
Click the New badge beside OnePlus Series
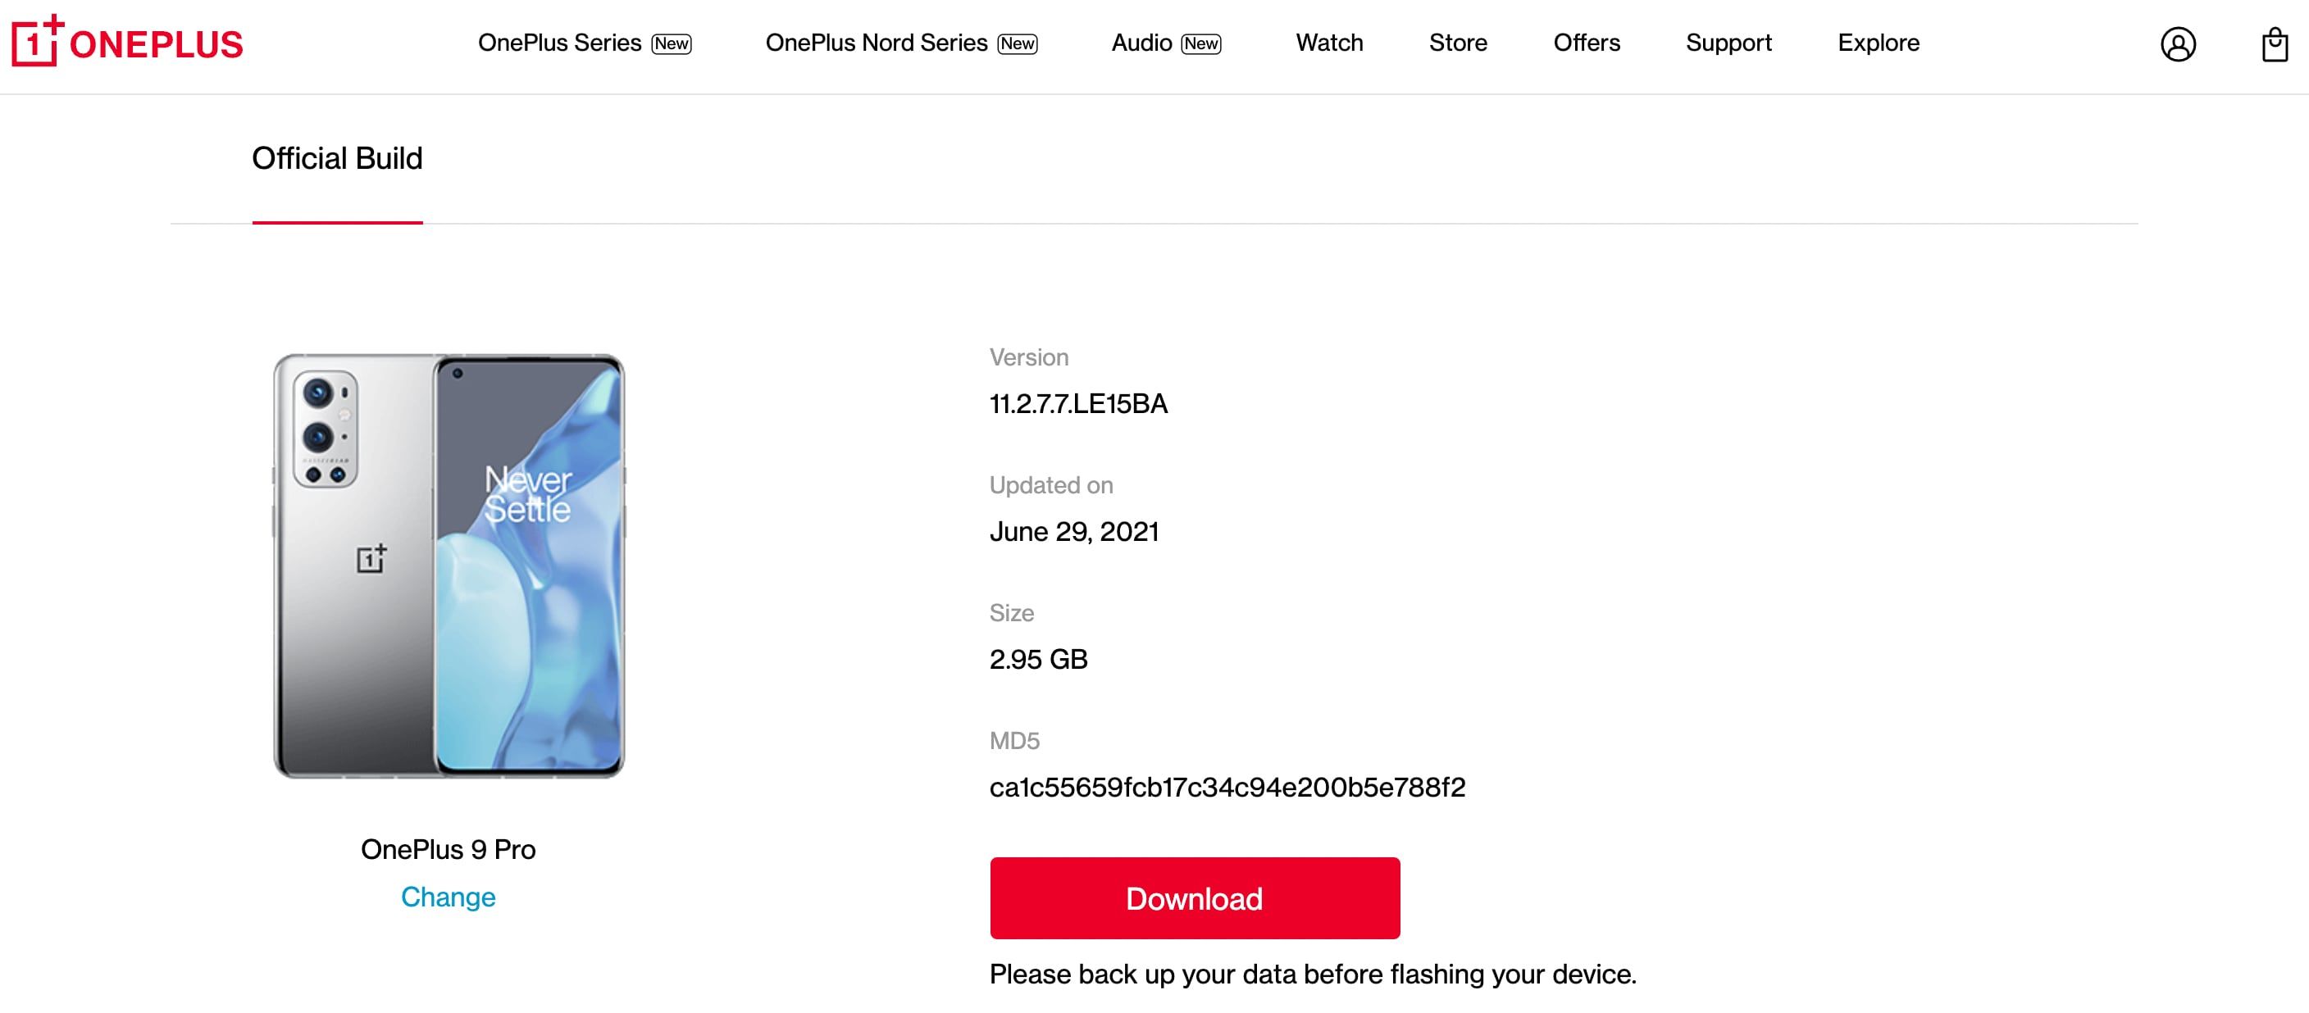tap(671, 42)
